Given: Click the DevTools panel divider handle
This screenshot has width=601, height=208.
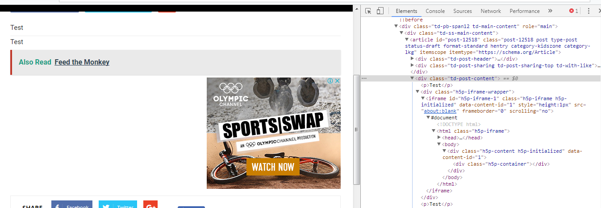Looking at the screenshot, I should pos(362,107).
